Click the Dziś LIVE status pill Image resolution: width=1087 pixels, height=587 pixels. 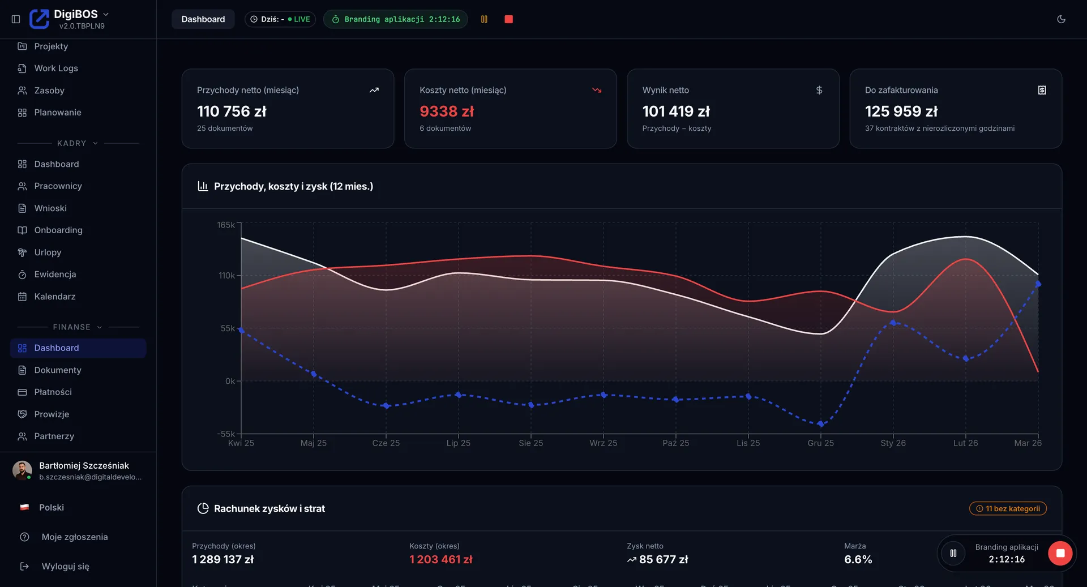280,19
